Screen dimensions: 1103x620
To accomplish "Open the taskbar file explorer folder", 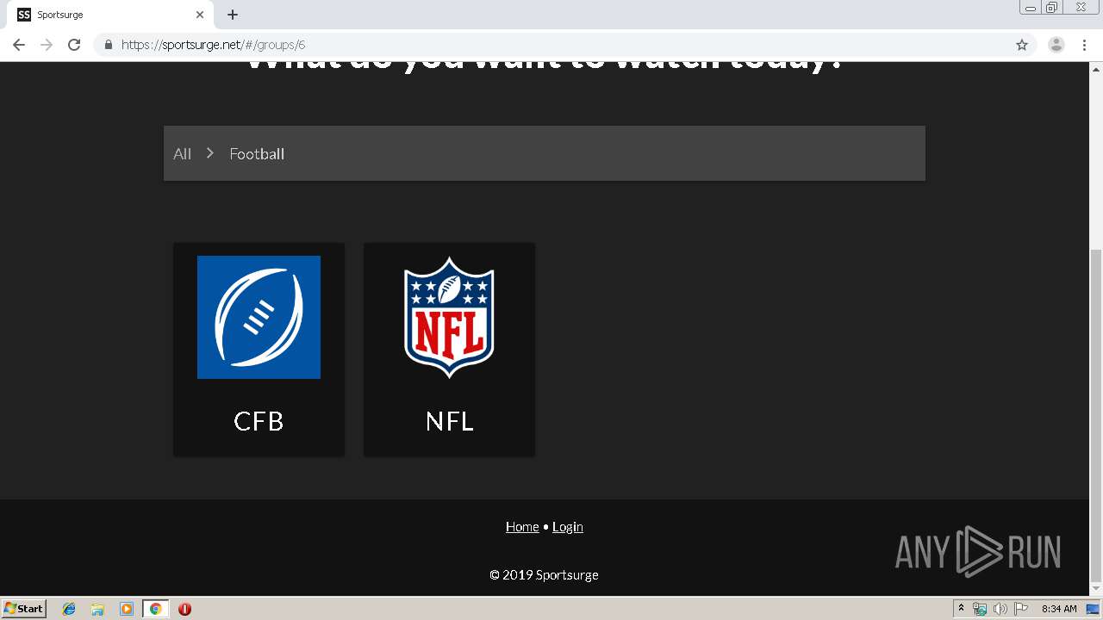I will tap(97, 609).
